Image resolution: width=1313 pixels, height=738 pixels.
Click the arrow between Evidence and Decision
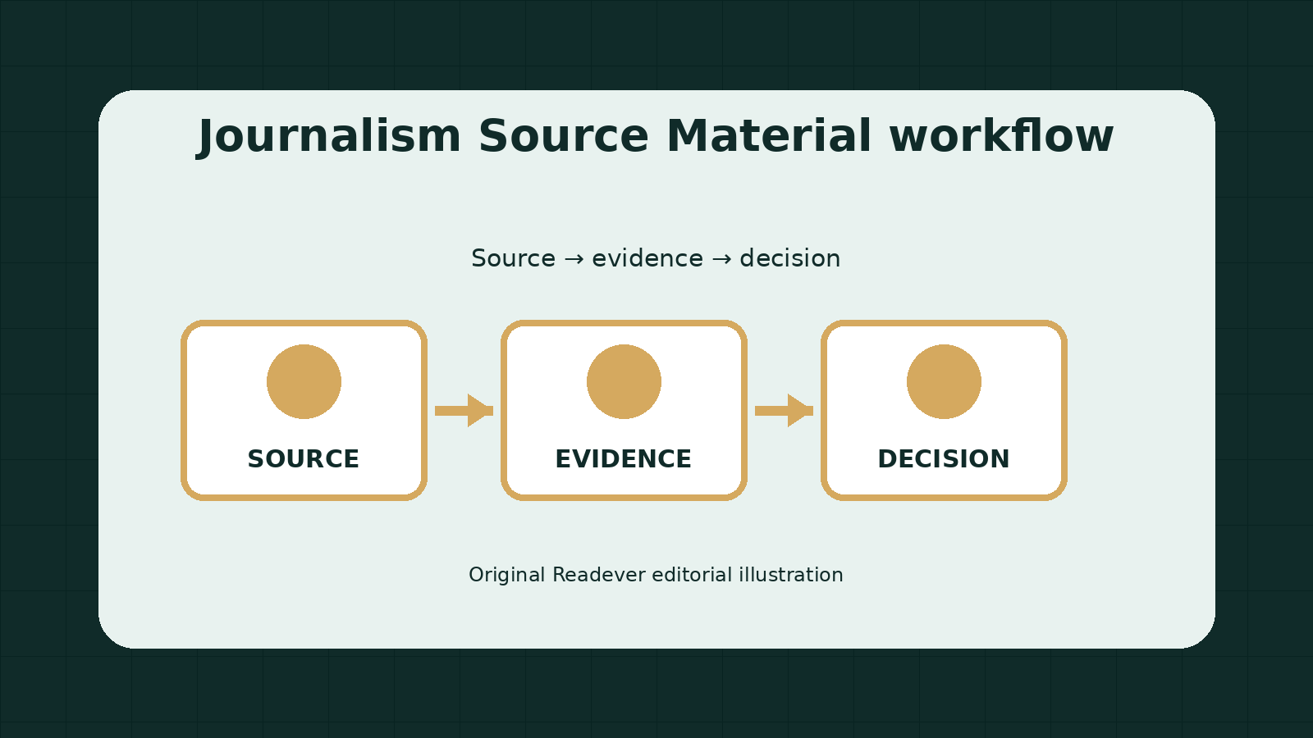click(784, 410)
